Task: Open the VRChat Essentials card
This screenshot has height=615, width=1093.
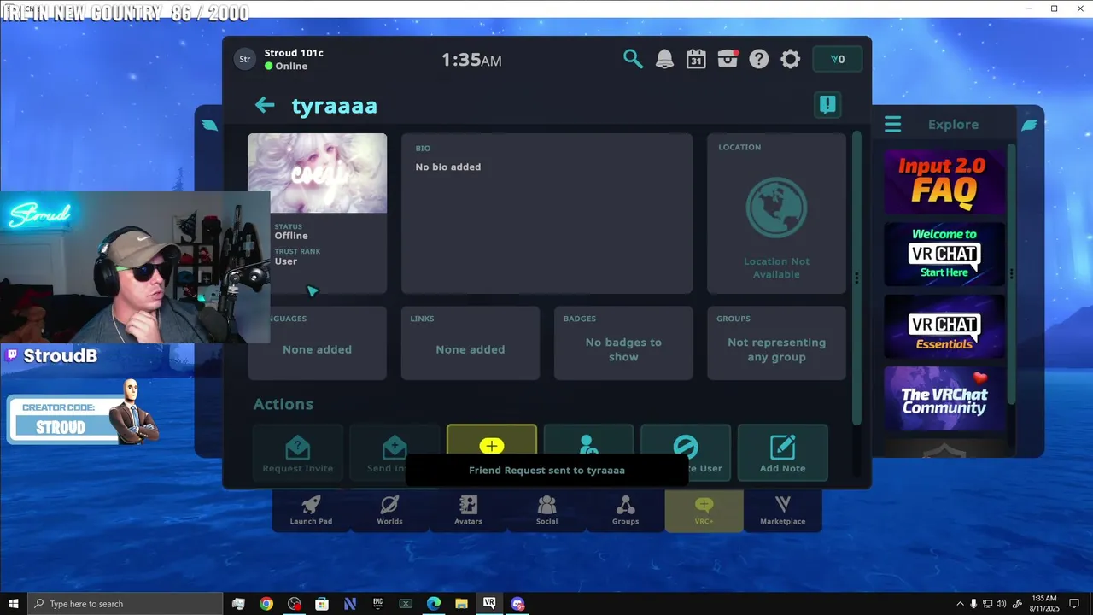Action: [944, 326]
